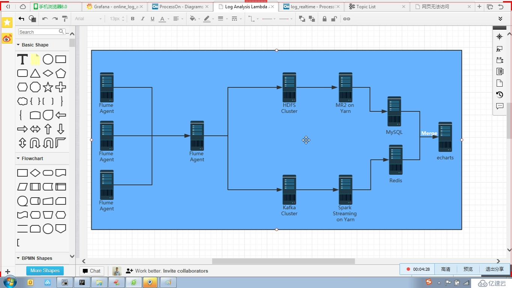This screenshot has width=512, height=288.
Task: Toggle bold text formatting
Action: click(133, 19)
